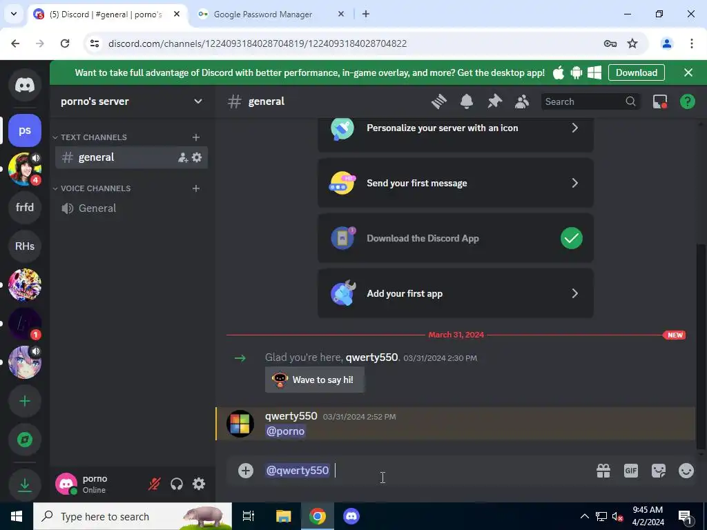Click Windows Start button

click(x=17, y=516)
